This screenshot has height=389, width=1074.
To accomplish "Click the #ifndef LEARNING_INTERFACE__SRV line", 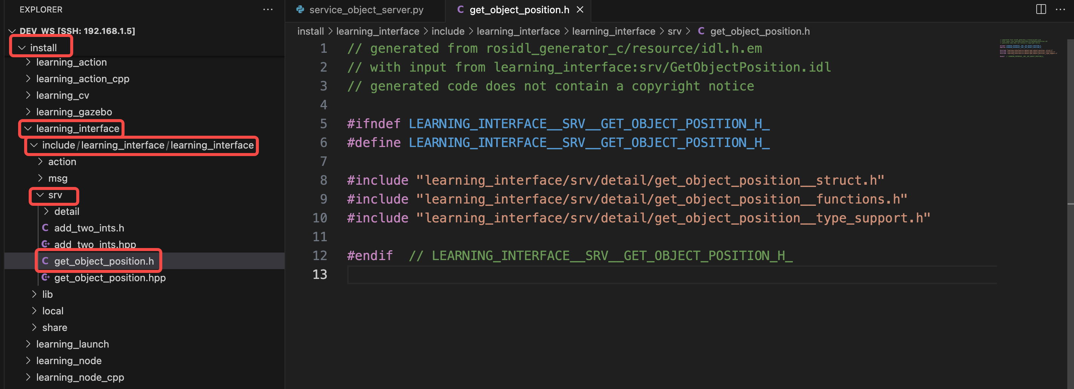I will click(x=558, y=124).
